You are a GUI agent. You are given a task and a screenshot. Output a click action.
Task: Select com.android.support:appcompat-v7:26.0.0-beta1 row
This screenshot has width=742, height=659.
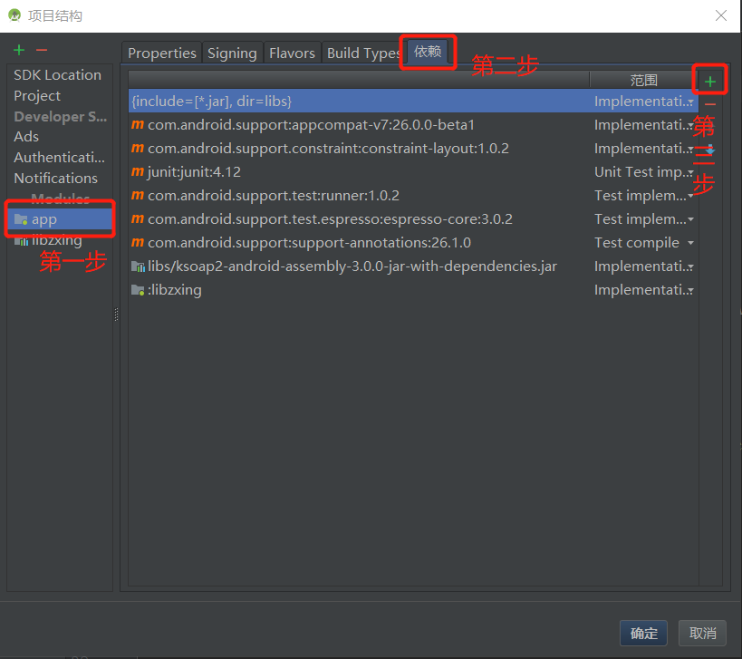413,124
